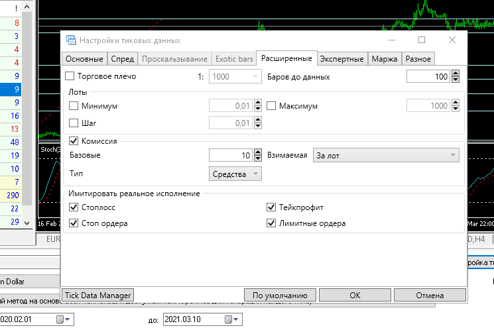
Task: Enable the Максимум lot checkbox
Action: pos(271,105)
